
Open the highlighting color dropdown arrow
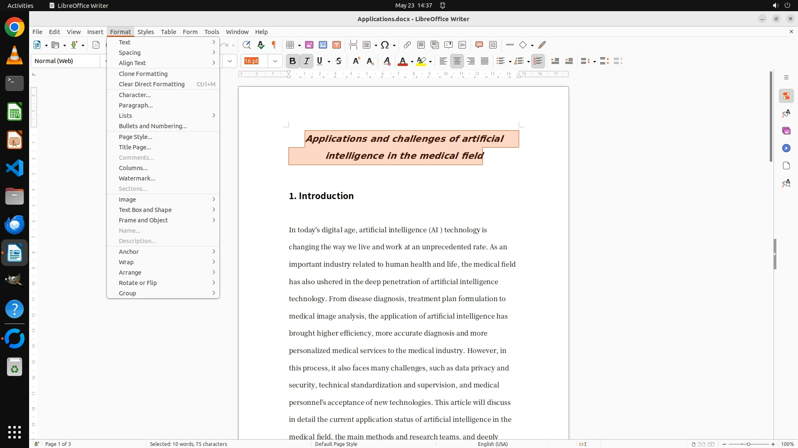pos(431,62)
